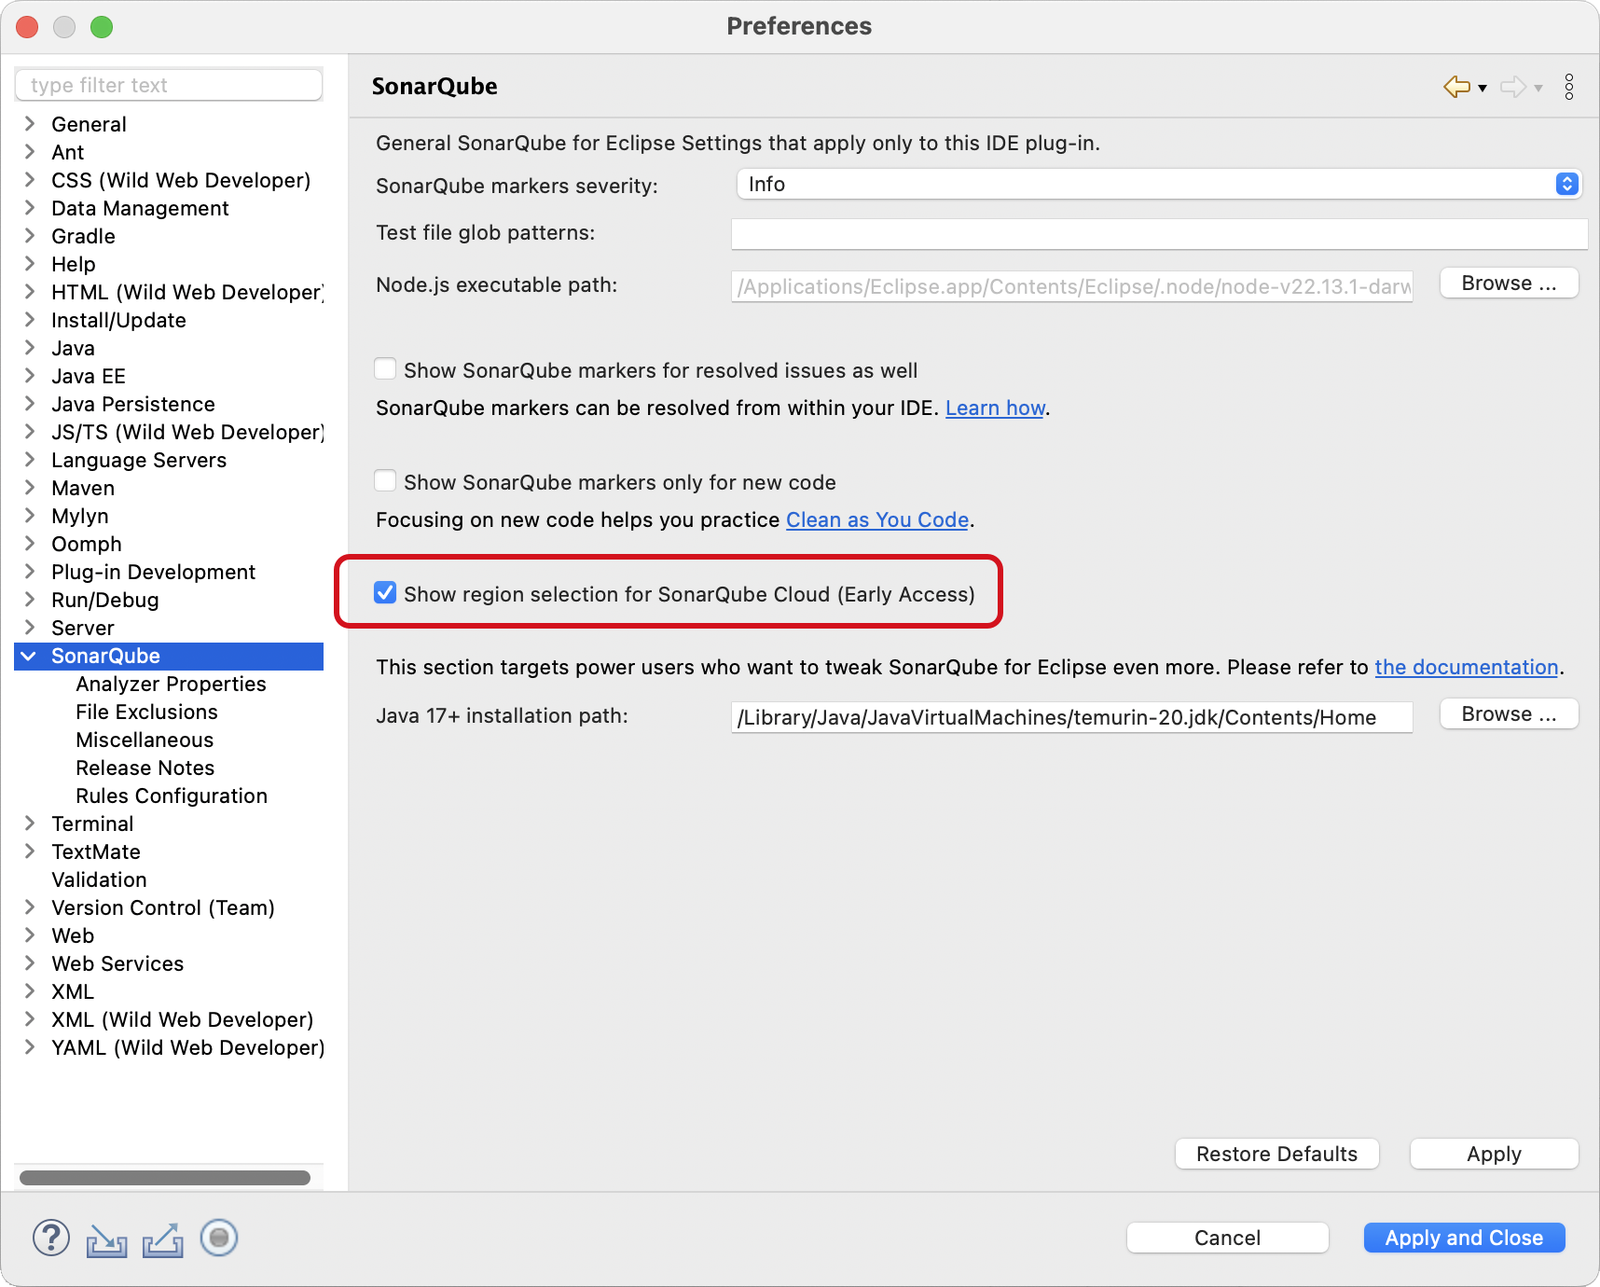Click the Cancel button

1227,1238
